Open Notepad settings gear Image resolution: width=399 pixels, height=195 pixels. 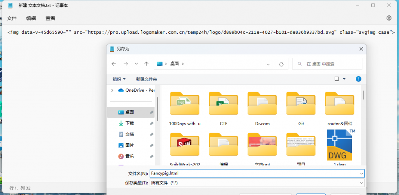pyautogui.click(x=388, y=18)
